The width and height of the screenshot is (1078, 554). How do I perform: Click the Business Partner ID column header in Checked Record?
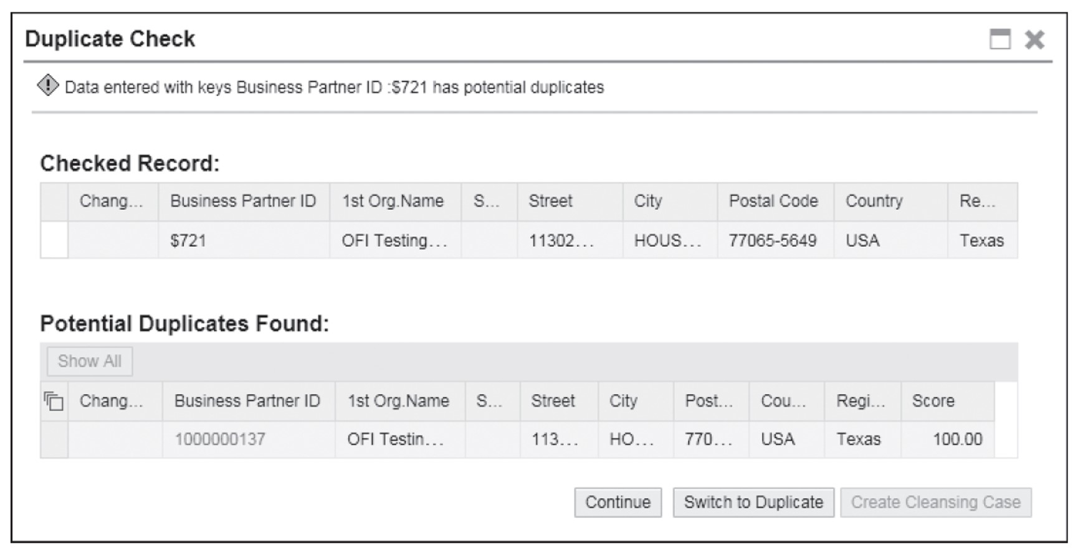[x=244, y=201]
